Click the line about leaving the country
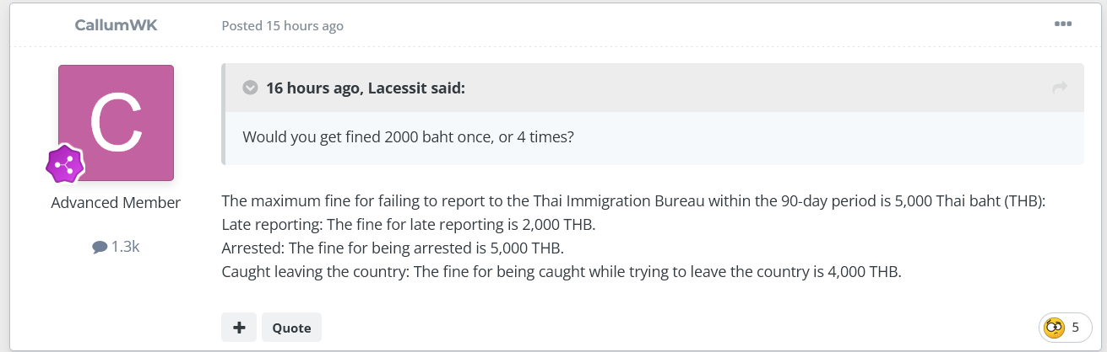Screen dimensions: 1107x352 tap(562, 273)
